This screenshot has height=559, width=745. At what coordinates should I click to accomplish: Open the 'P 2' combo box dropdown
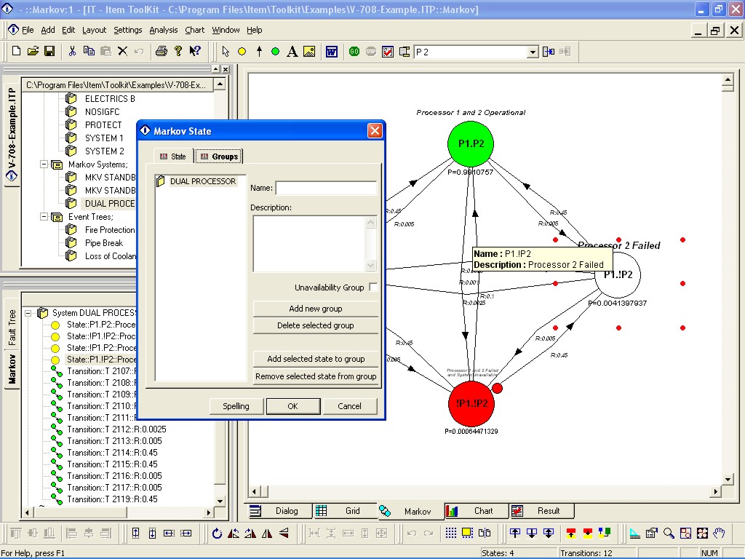[x=533, y=52]
